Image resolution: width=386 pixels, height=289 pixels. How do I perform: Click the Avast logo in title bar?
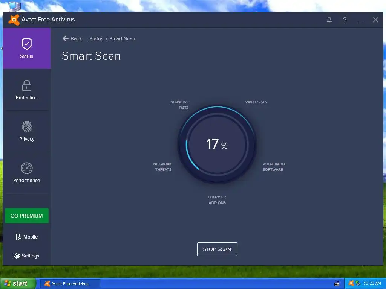click(14, 20)
